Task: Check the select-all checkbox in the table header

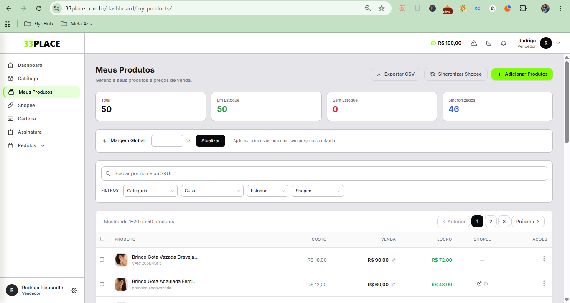Action: click(x=102, y=239)
